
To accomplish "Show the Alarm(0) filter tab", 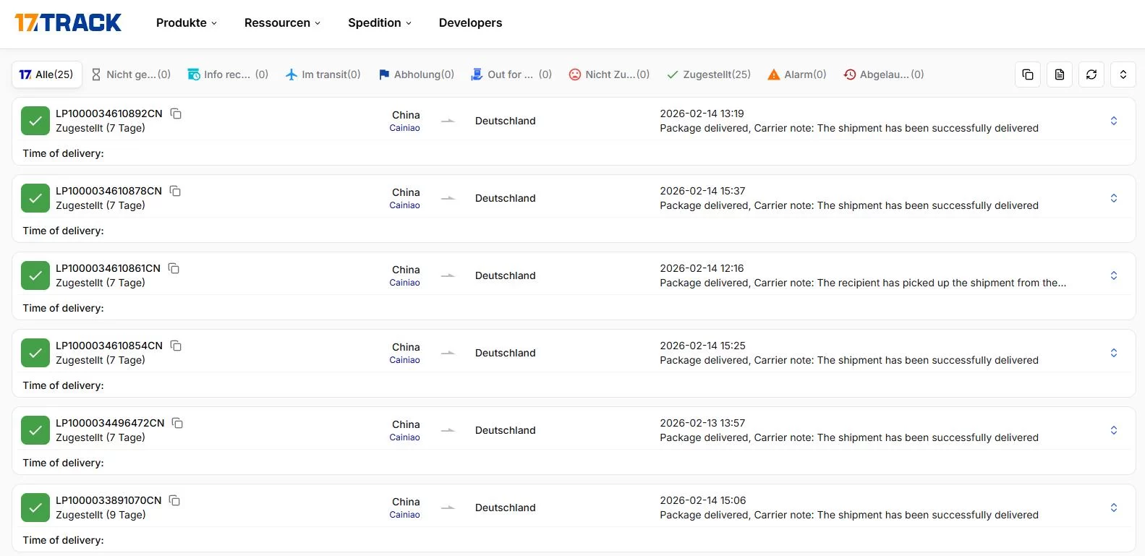I will [797, 74].
